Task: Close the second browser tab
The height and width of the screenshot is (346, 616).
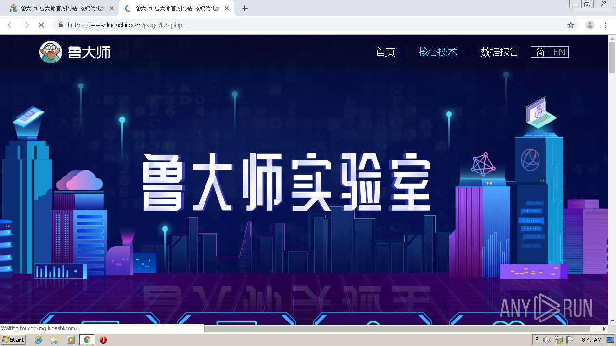Action: coord(227,8)
